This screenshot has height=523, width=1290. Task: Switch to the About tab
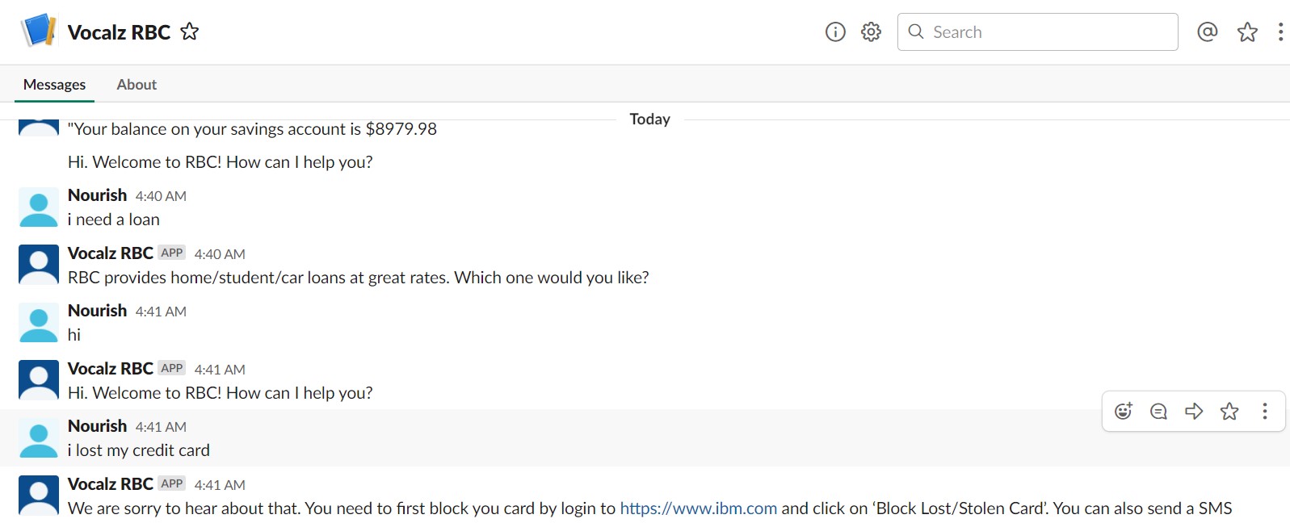coord(137,85)
